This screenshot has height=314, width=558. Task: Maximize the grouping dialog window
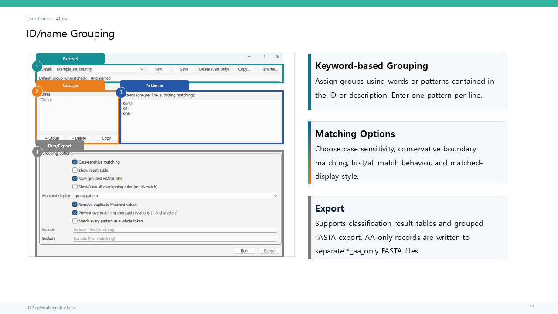coord(263,57)
